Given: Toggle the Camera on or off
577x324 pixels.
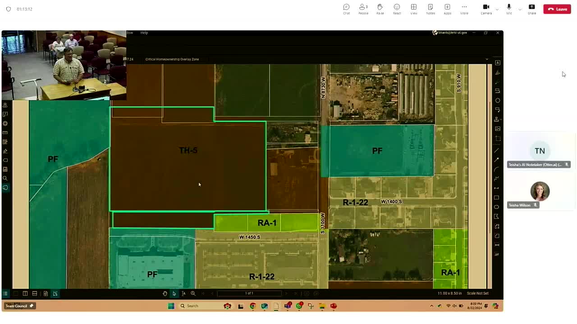Looking at the screenshot, I should [x=486, y=9].
